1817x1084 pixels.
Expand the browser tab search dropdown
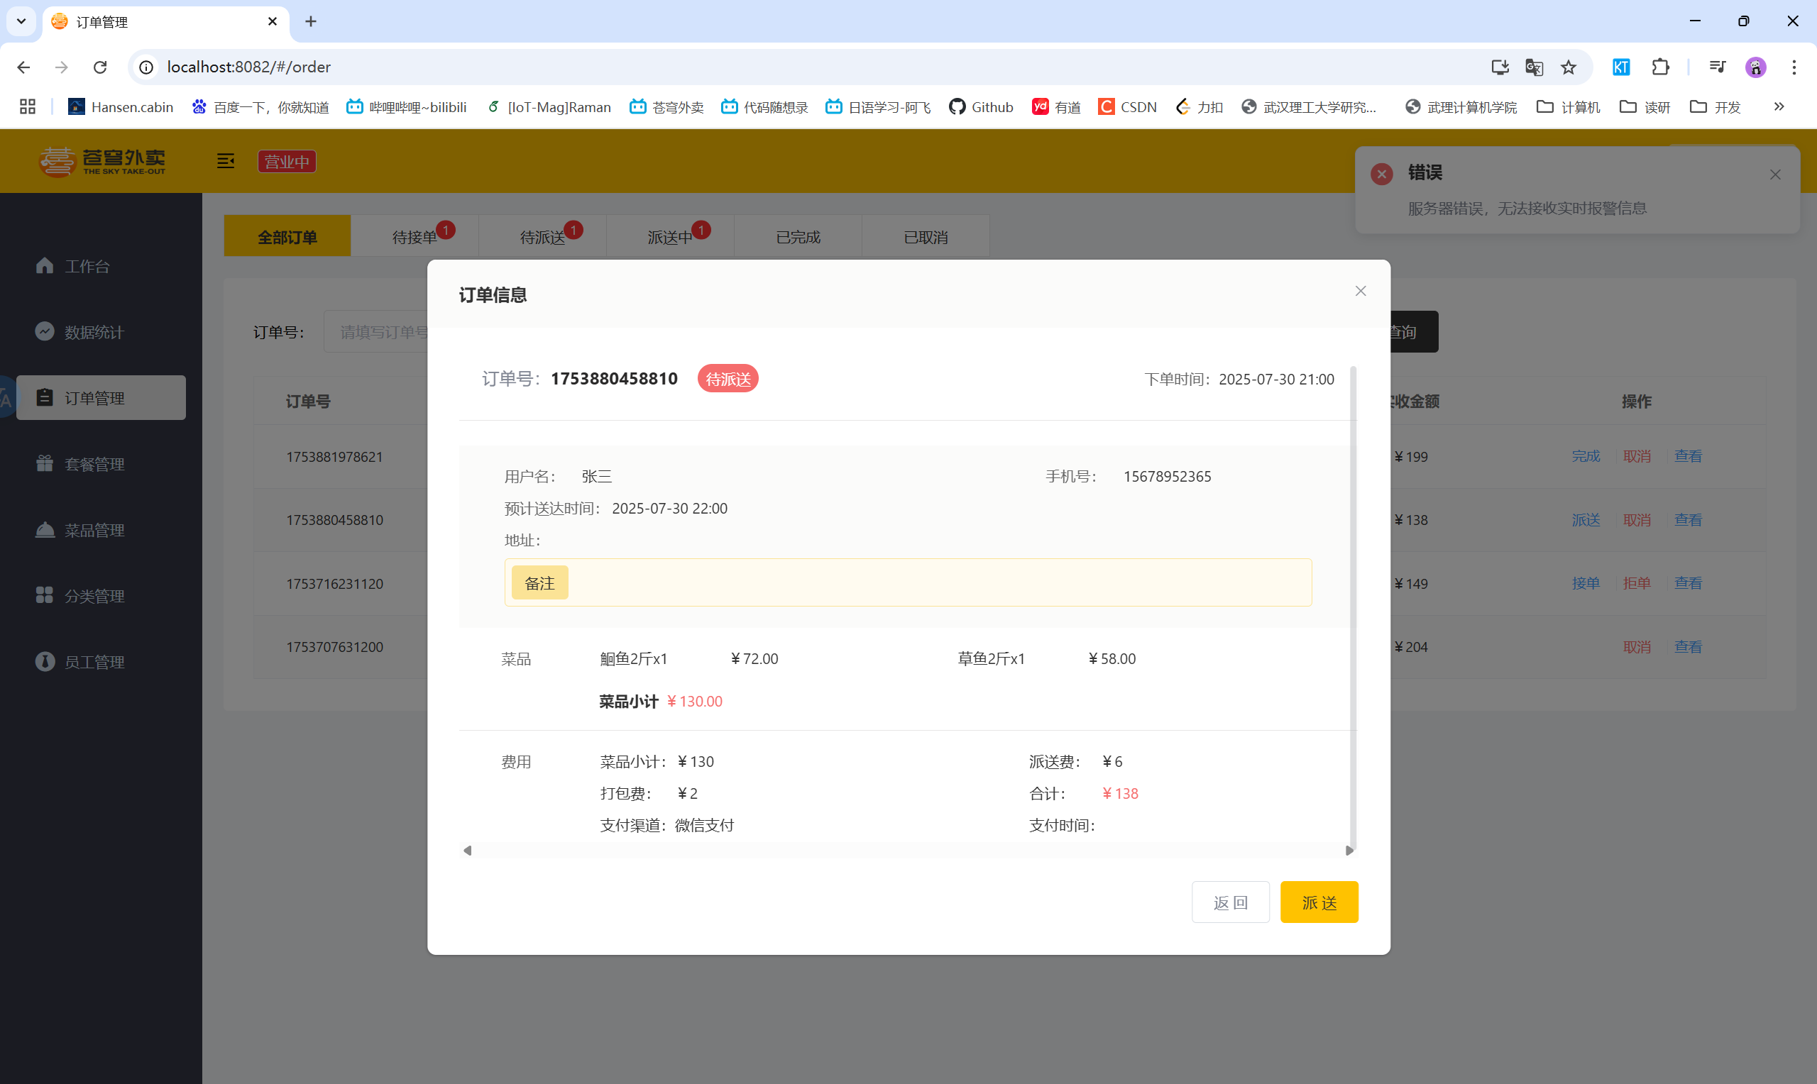coord(21,21)
